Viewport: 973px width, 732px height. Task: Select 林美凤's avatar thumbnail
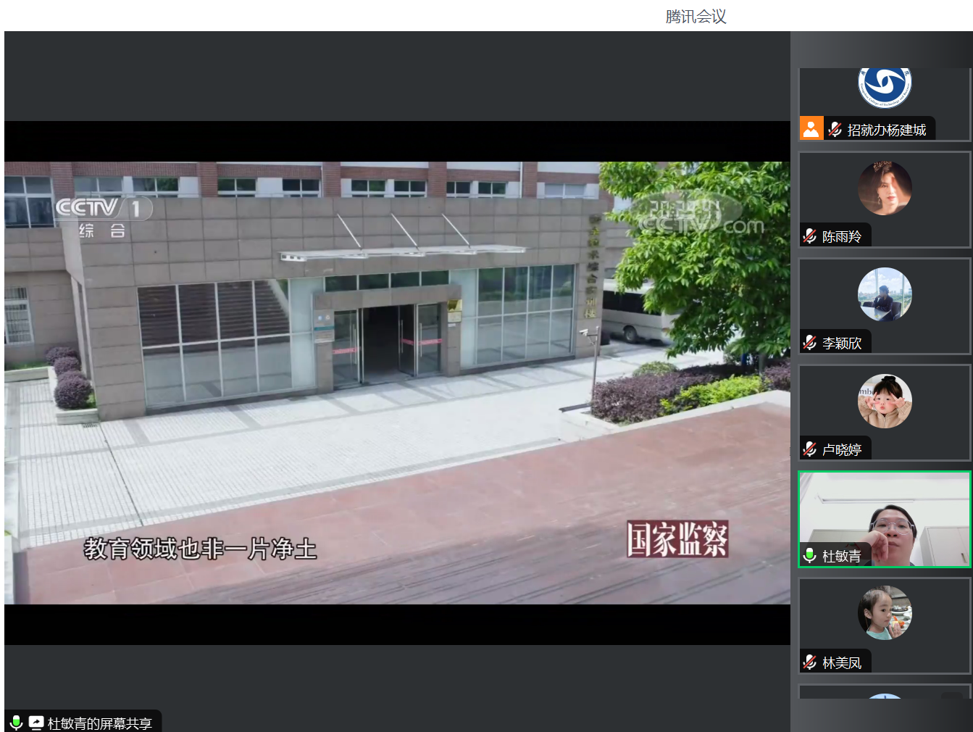(885, 613)
